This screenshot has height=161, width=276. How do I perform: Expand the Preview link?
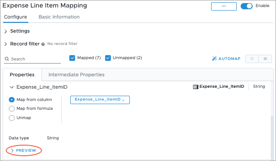(x=23, y=150)
